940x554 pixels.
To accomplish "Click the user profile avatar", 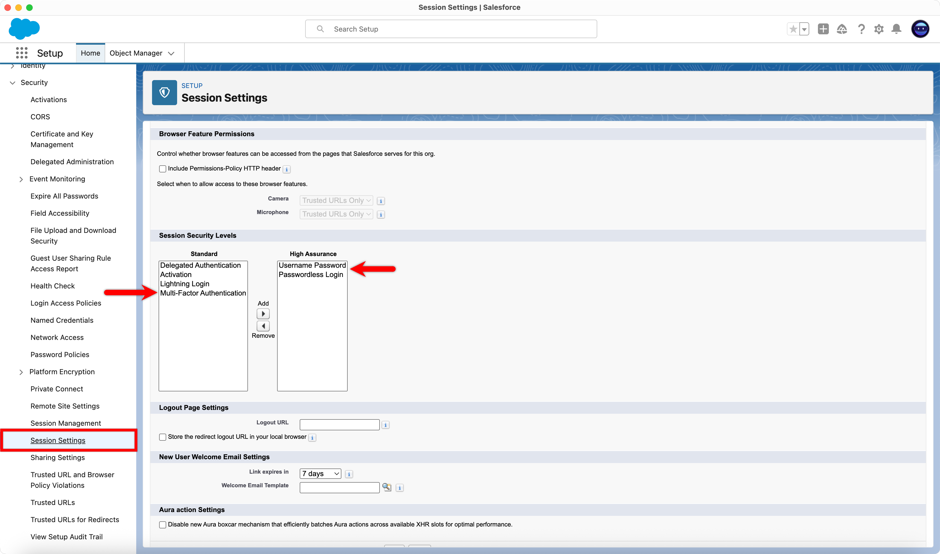I will pos(920,29).
